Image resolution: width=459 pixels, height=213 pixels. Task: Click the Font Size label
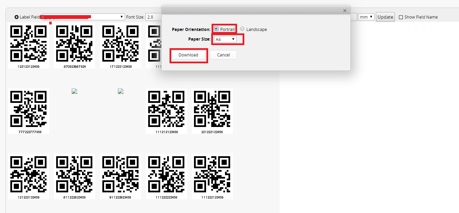(135, 17)
